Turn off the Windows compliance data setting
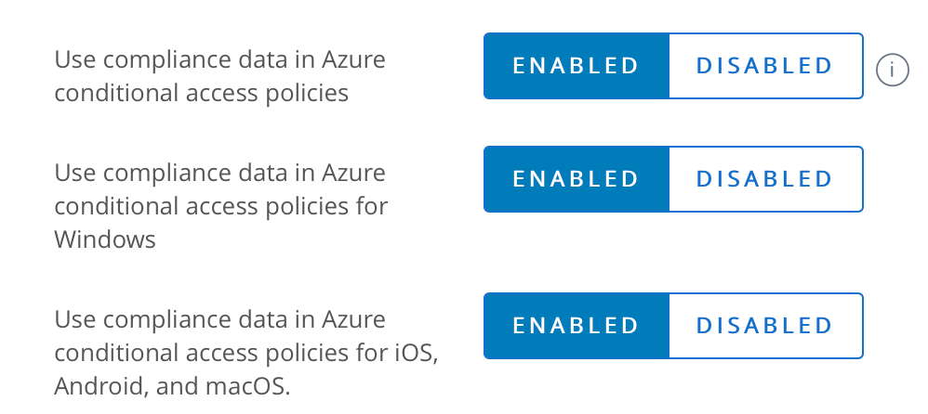 (765, 178)
